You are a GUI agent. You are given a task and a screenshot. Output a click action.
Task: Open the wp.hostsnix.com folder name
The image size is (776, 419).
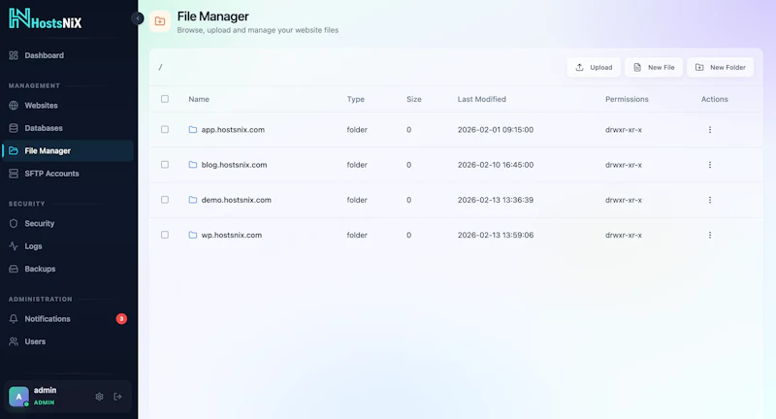point(232,235)
